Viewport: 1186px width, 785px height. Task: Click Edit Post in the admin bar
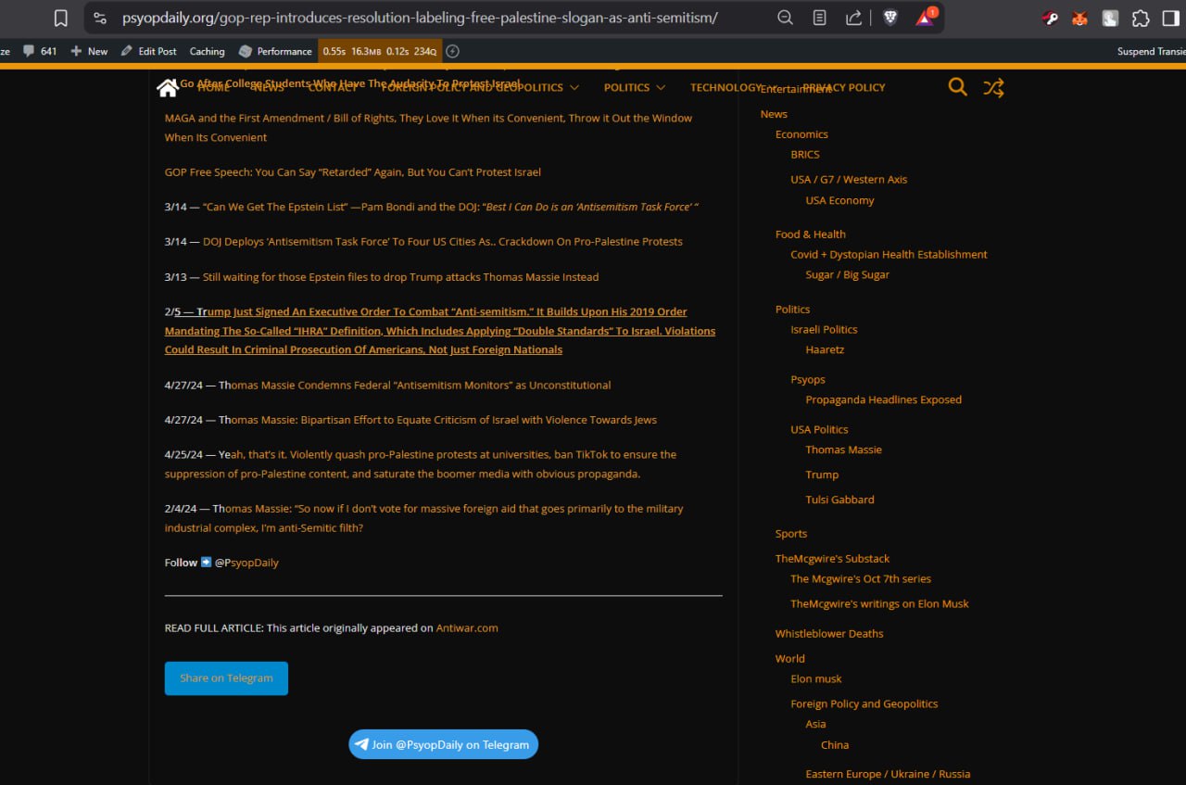coord(149,51)
